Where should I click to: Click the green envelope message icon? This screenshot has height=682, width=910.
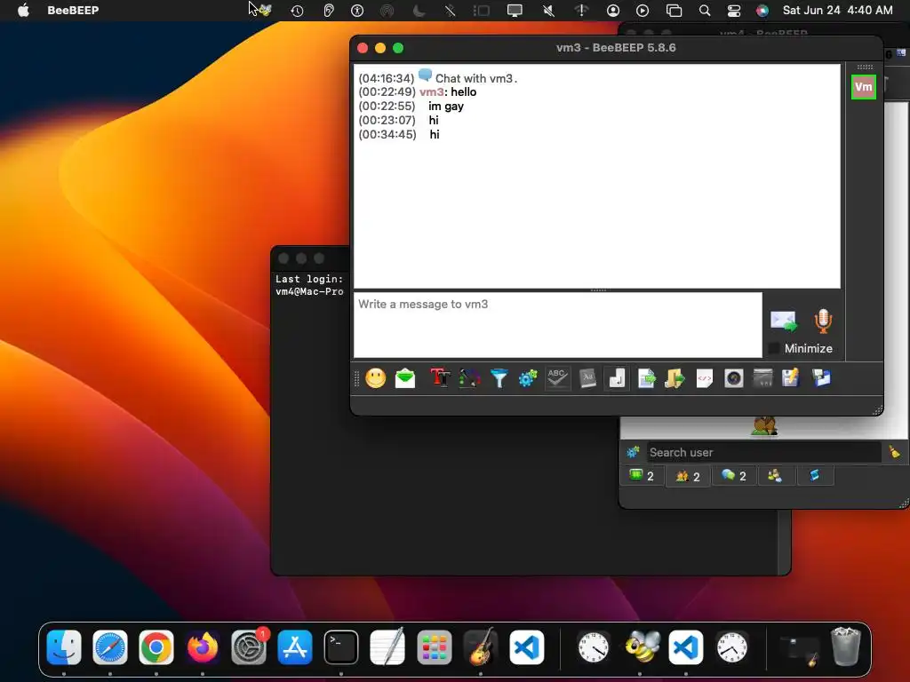click(x=405, y=378)
